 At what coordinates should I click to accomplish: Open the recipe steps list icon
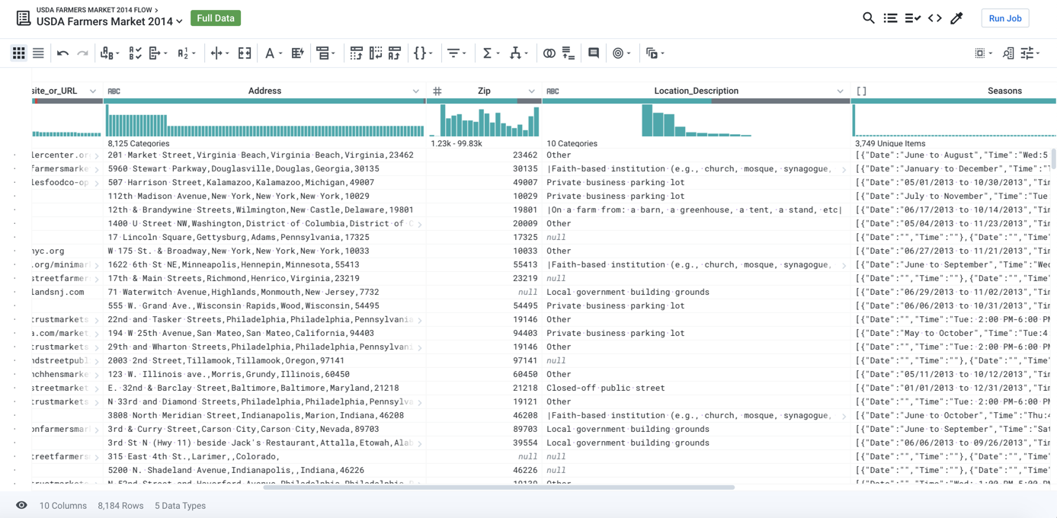(x=890, y=18)
